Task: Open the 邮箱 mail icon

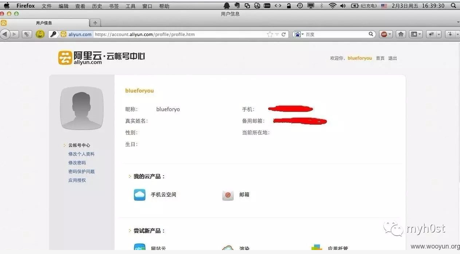Action: (x=228, y=195)
